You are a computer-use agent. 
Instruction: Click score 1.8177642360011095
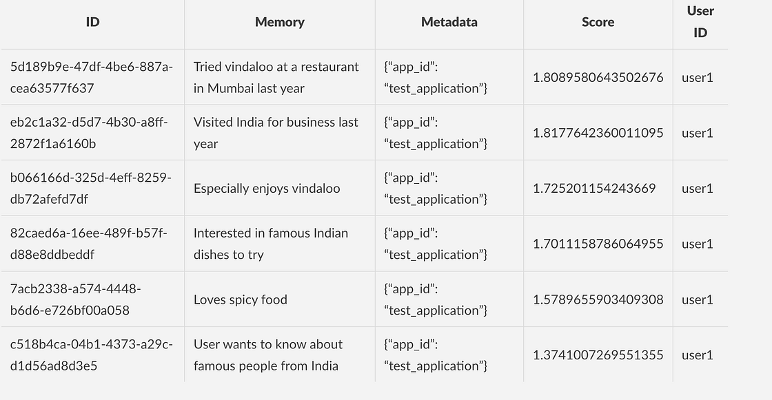[x=598, y=133]
